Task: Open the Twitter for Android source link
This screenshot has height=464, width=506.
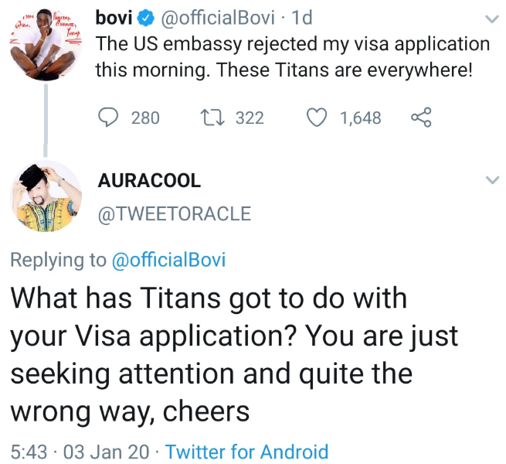Action: tap(247, 452)
